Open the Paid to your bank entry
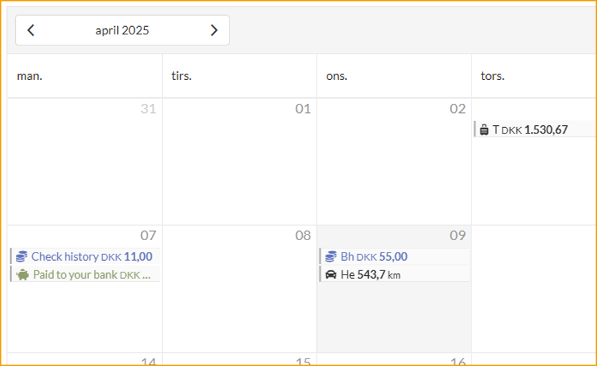Image resolution: width=597 pixels, height=366 pixels. (x=86, y=274)
